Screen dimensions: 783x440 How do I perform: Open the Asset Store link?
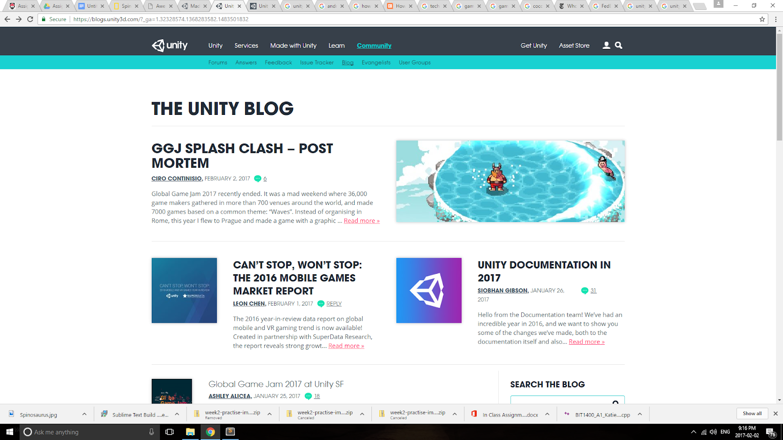click(x=574, y=45)
